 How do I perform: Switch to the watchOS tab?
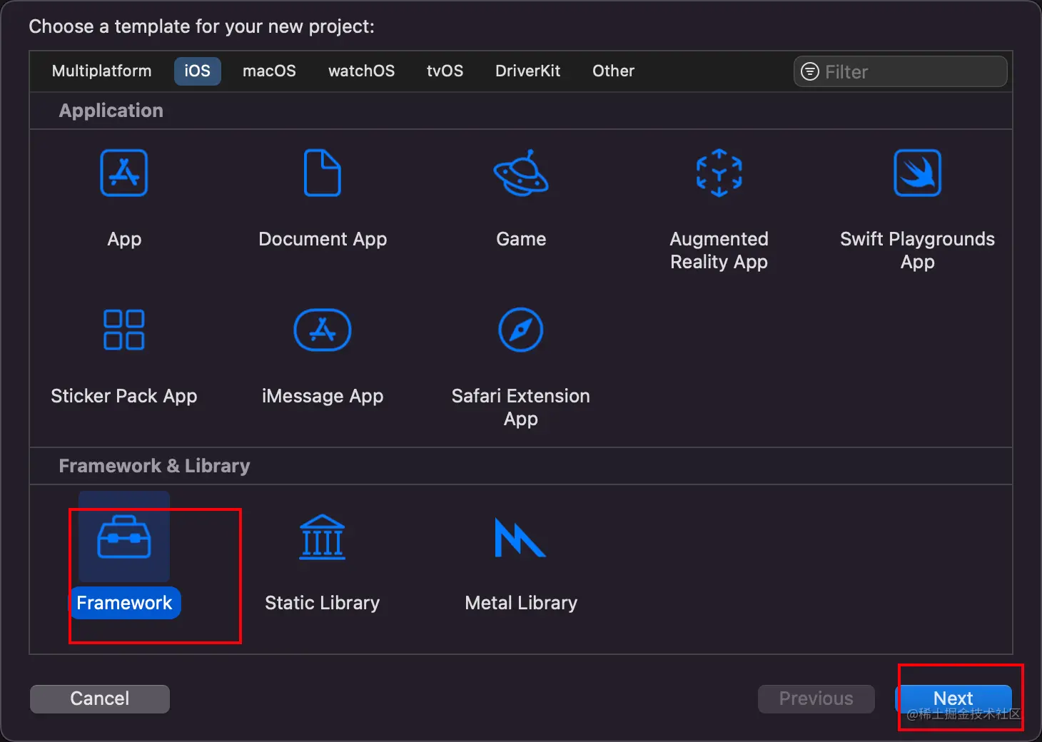point(361,71)
